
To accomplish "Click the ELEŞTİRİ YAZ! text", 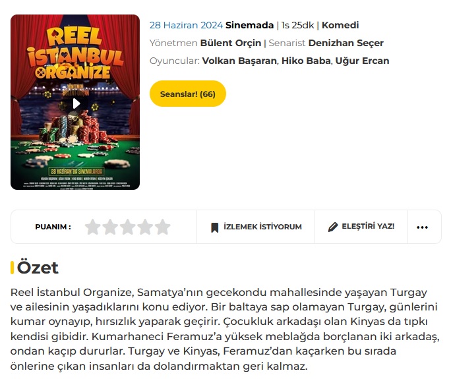I will (368, 226).
